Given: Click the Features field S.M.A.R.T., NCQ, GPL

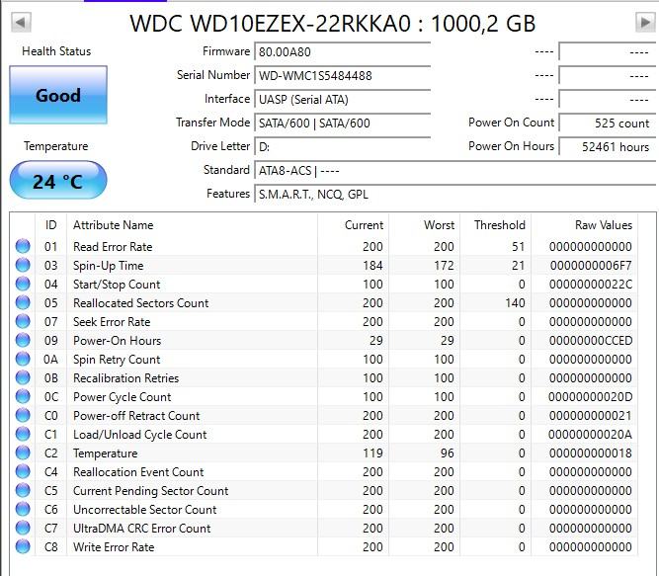Looking at the screenshot, I should point(455,194).
